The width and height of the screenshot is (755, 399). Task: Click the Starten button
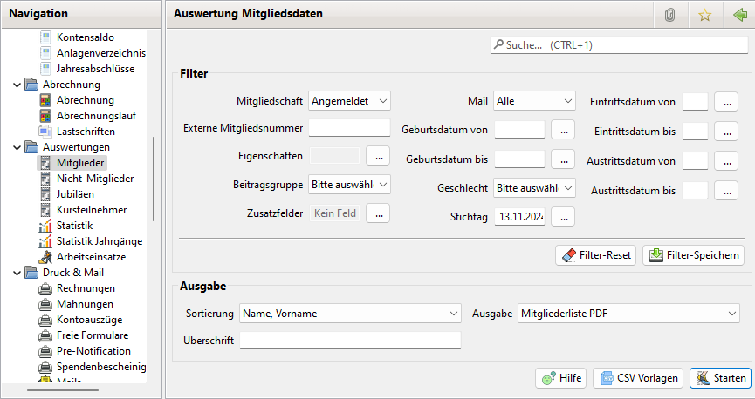pyautogui.click(x=720, y=378)
